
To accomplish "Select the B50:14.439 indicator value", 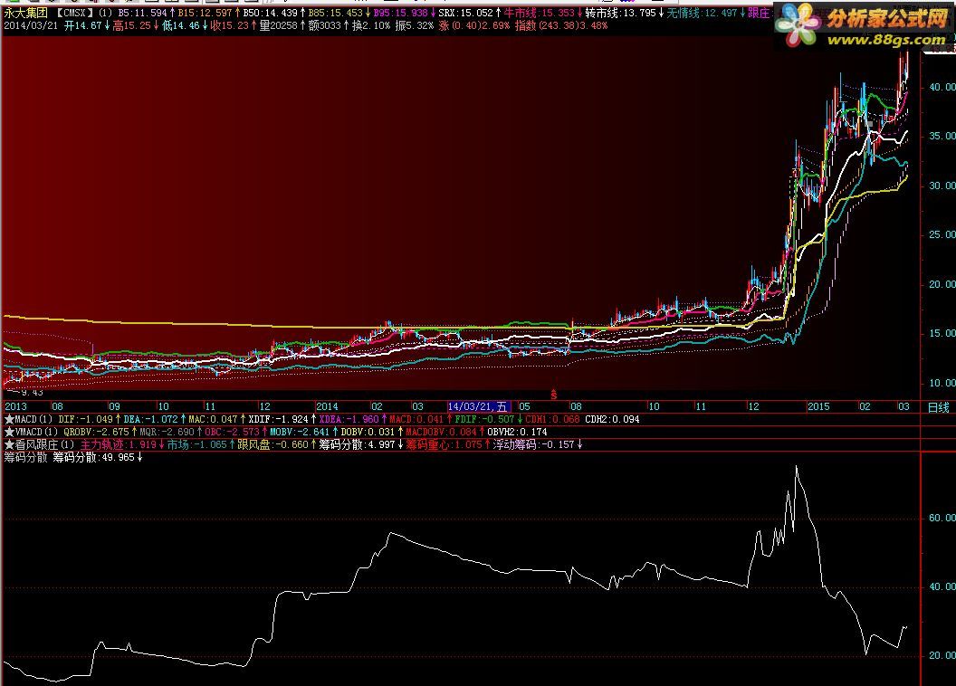I will click(270, 13).
